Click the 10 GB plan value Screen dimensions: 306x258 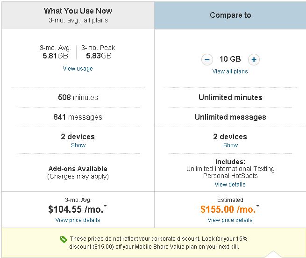[x=230, y=59]
